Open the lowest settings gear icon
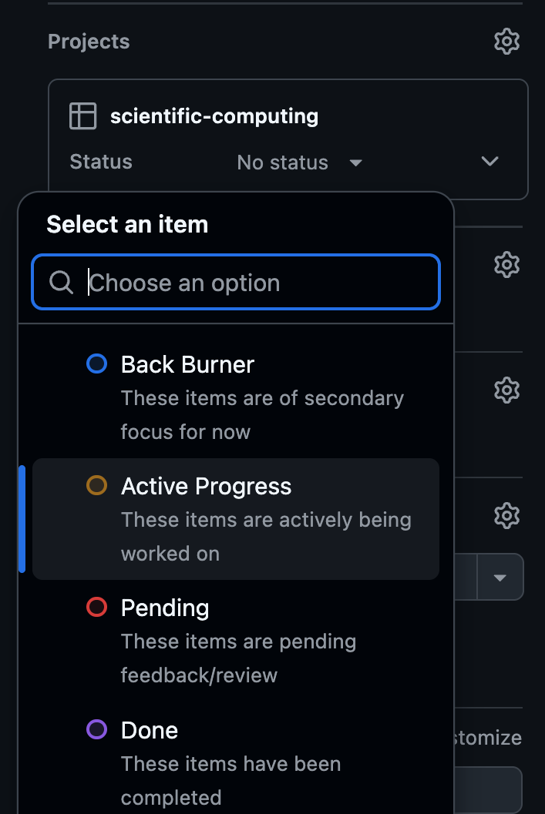This screenshot has height=814, width=545. (x=506, y=515)
